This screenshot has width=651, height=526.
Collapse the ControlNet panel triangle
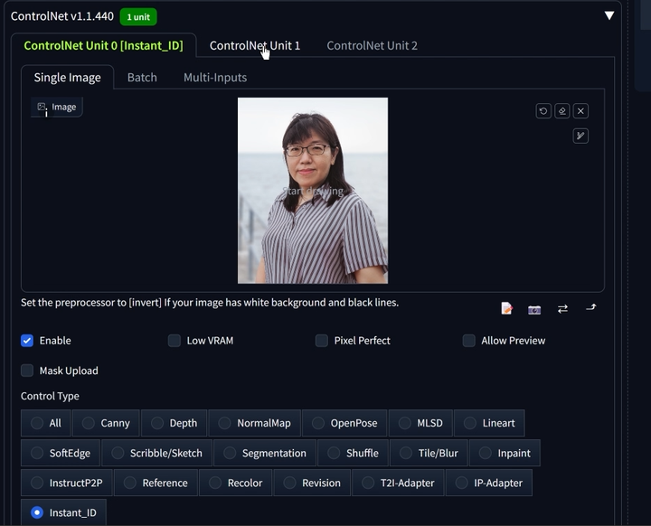pyautogui.click(x=609, y=15)
